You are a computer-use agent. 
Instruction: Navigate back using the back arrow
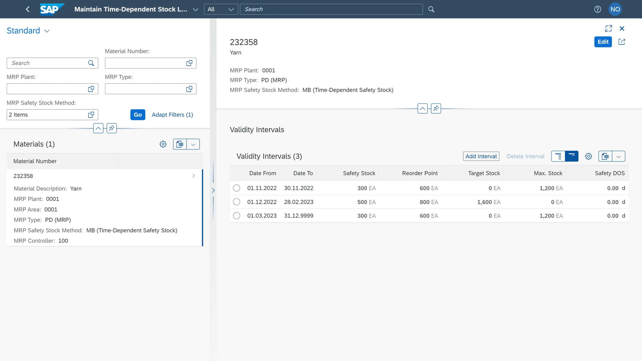tap(28, 9)
